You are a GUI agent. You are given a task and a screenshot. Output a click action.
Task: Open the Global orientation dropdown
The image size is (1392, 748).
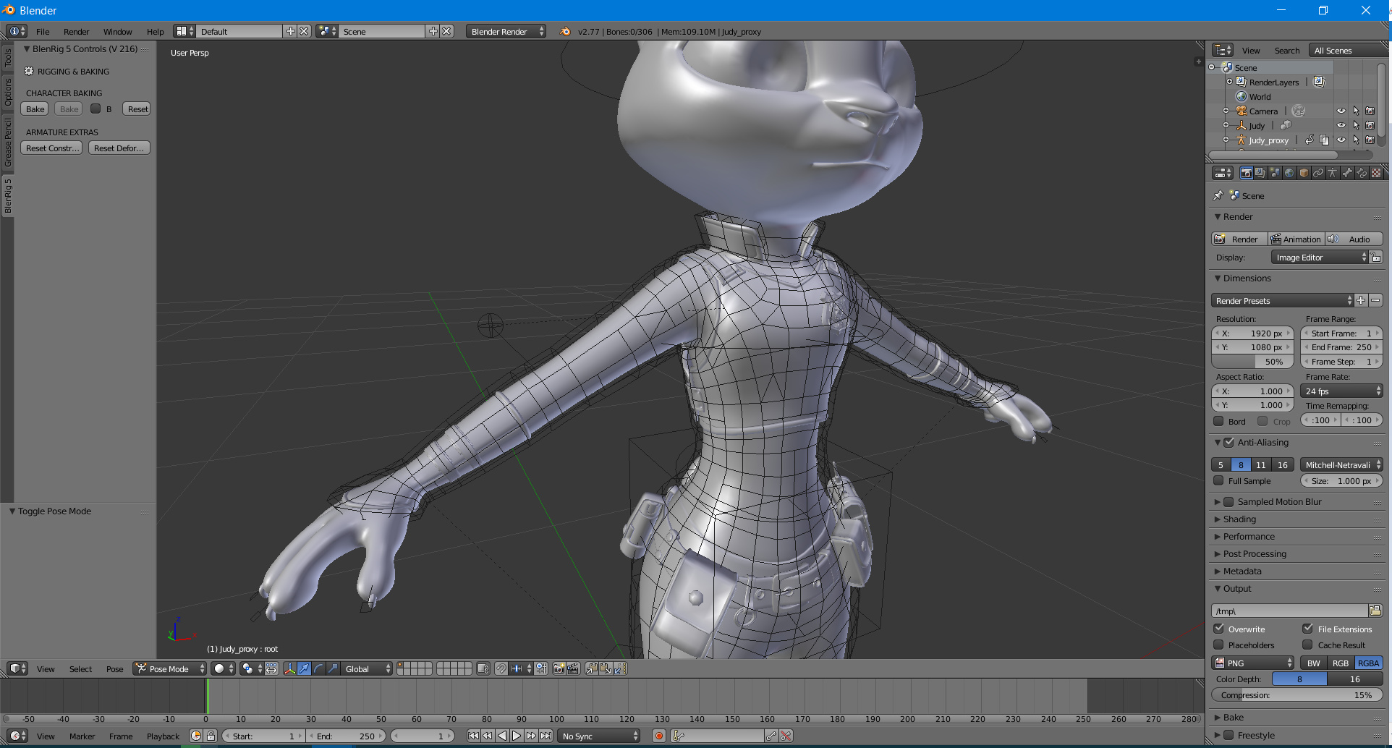[x=367, y=668]
